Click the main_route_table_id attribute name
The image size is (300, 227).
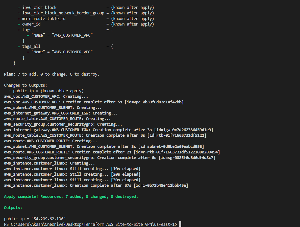44,19
